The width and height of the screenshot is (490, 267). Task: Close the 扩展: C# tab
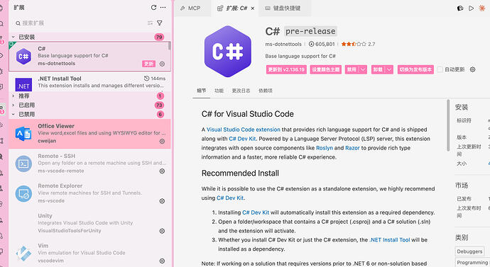pyautogui.click(x=253, y=8)
